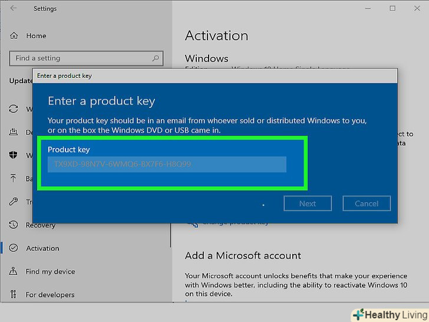
Task: Click the back arrow in Settings
Action: point(14,8)
